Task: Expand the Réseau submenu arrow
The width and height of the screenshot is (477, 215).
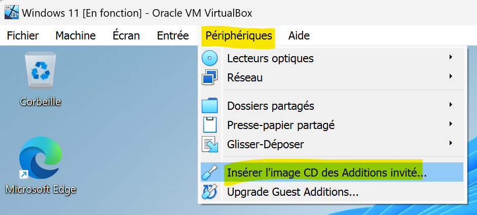Action: [x=451, y=76]
